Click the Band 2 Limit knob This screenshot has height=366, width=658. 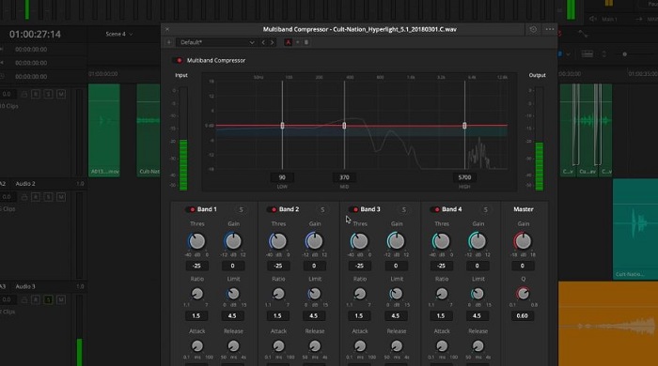(314, 294)
